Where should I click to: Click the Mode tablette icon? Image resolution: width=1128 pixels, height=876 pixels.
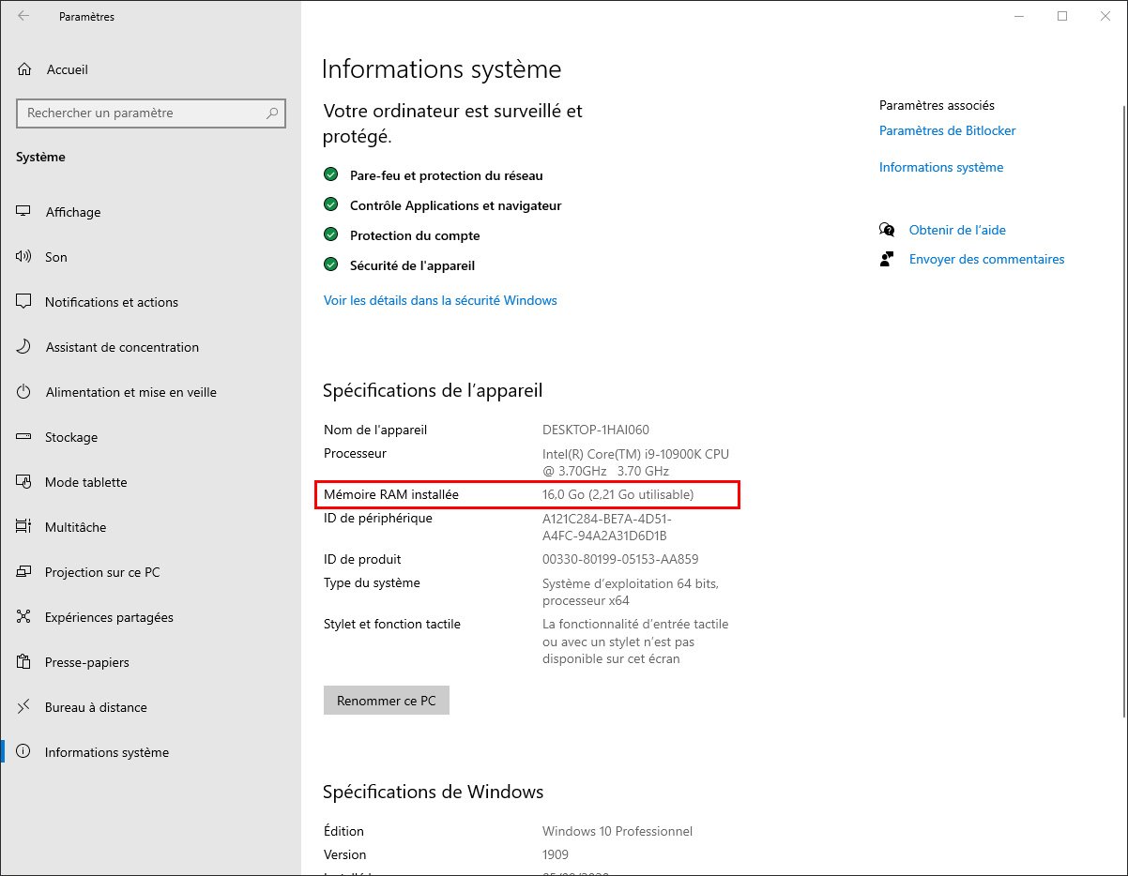[x=24, y=482]
